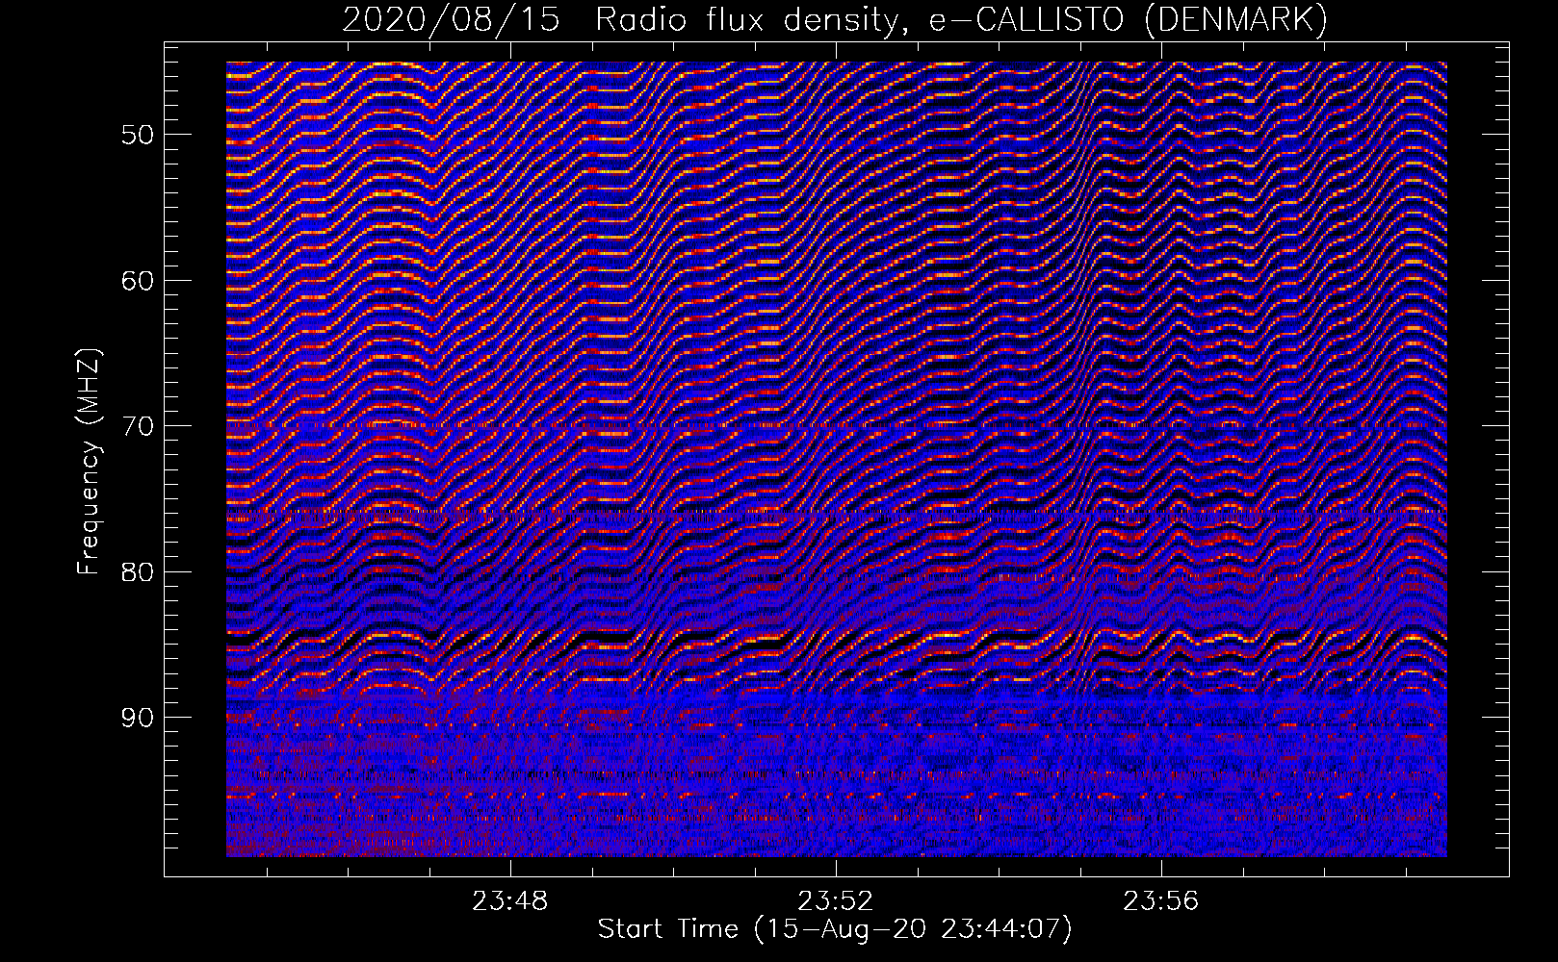1558x962 pixels.
Task: Click the 23:56 time tick label
Action: (x=1160, y=901)
